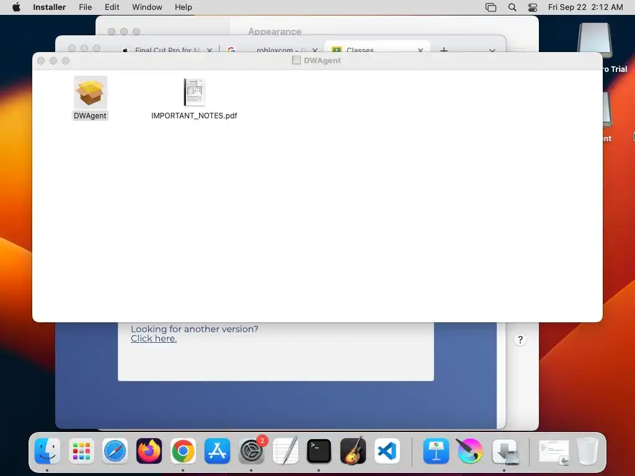This screenshot has width=635, height=476.
Task: Launch Firefox from the Dock
Action: 149,451
